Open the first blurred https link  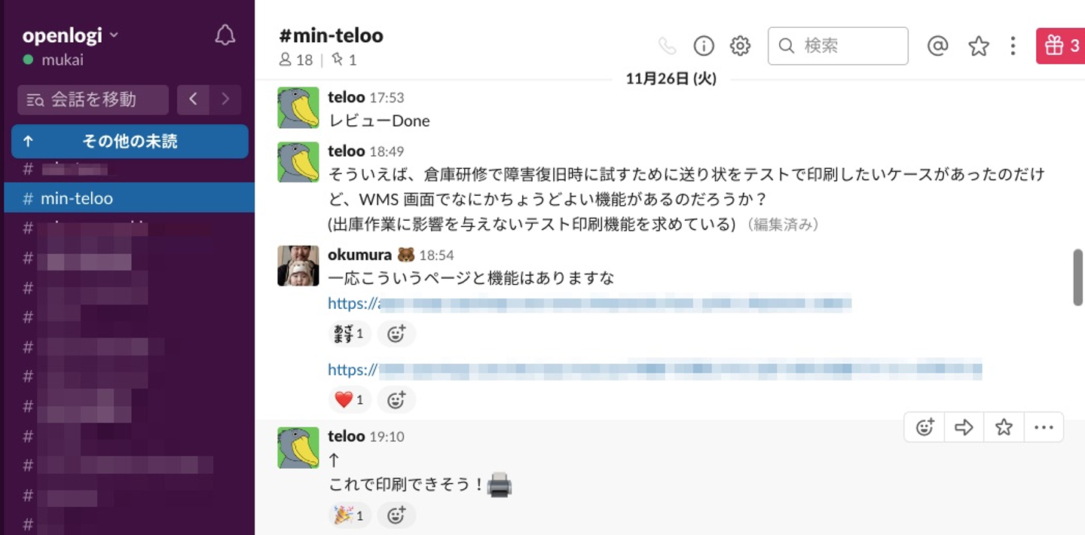(x=589, y=304)
